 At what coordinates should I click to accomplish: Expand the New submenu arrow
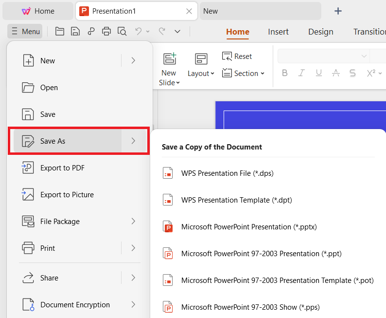click(133, 60)
